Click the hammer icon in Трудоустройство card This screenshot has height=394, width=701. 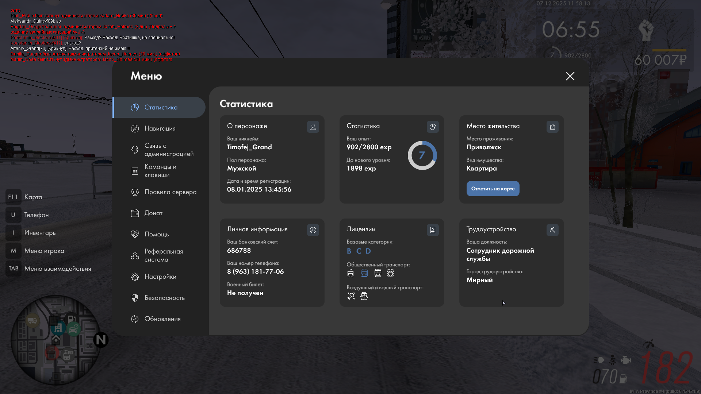click(x=552, y=230)
